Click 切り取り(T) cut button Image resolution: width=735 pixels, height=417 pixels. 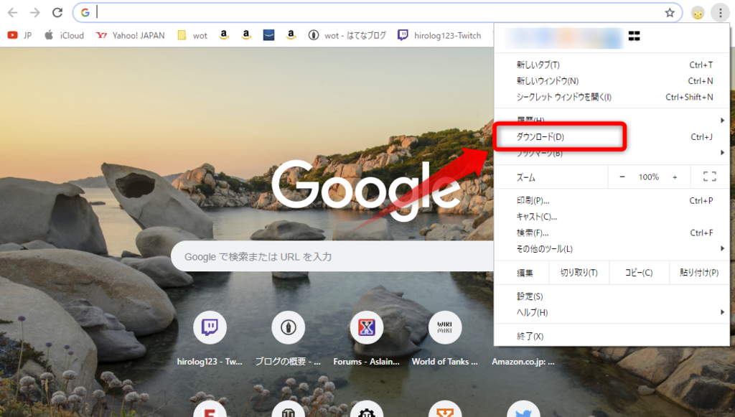(579, 273)
